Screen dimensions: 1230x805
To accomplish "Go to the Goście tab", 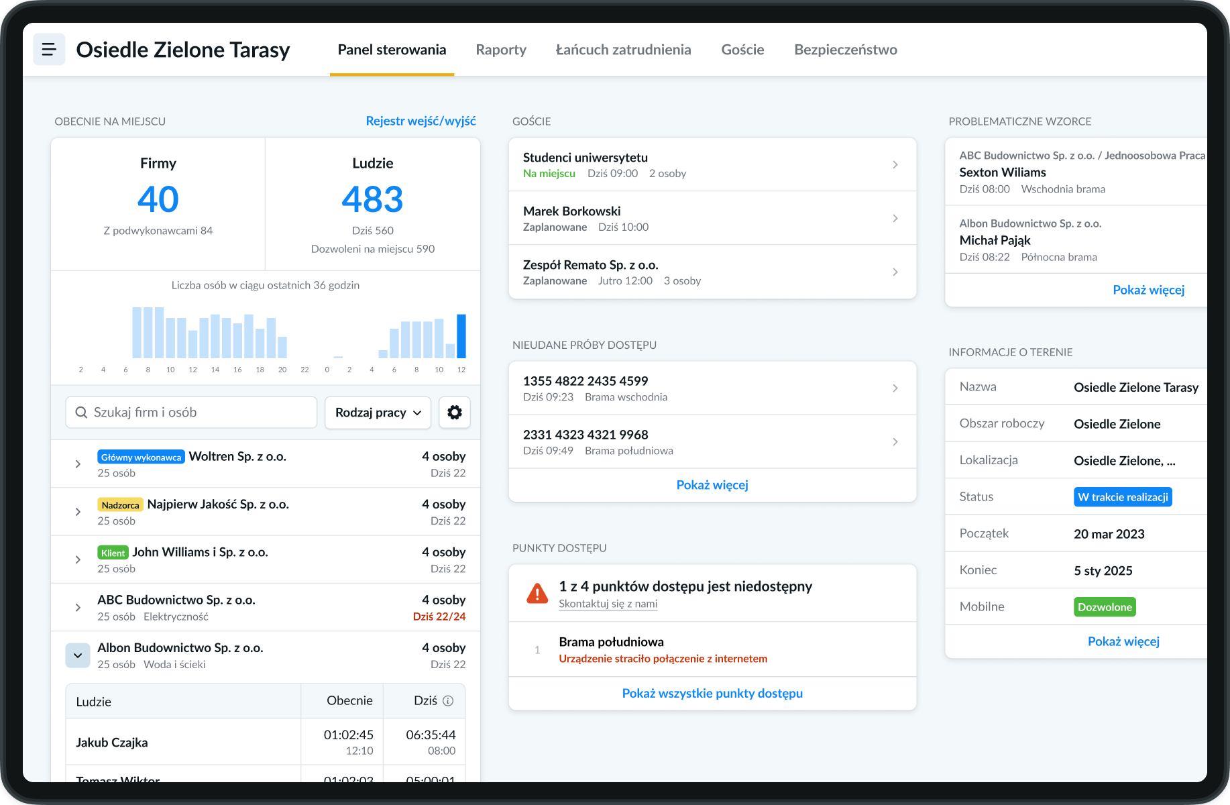I will [742, 50].
